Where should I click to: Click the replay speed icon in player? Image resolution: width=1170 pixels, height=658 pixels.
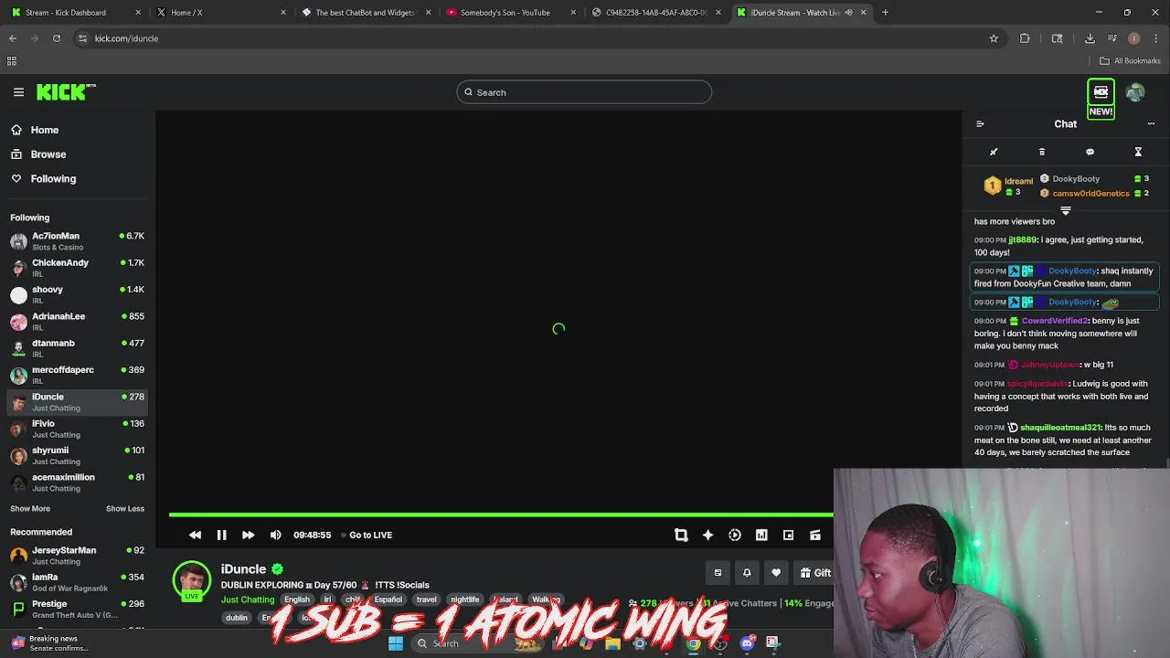tap(734, 535)
